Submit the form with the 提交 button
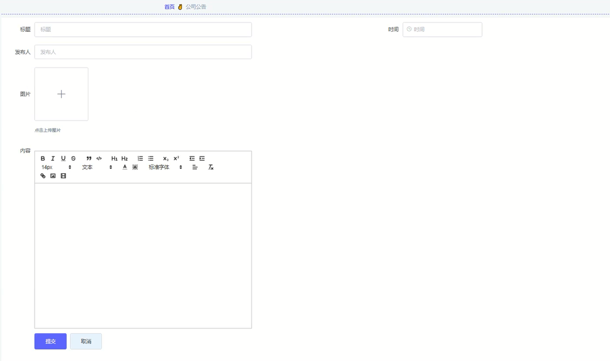This screenshot has width=610, height=361. coord(50,341)
